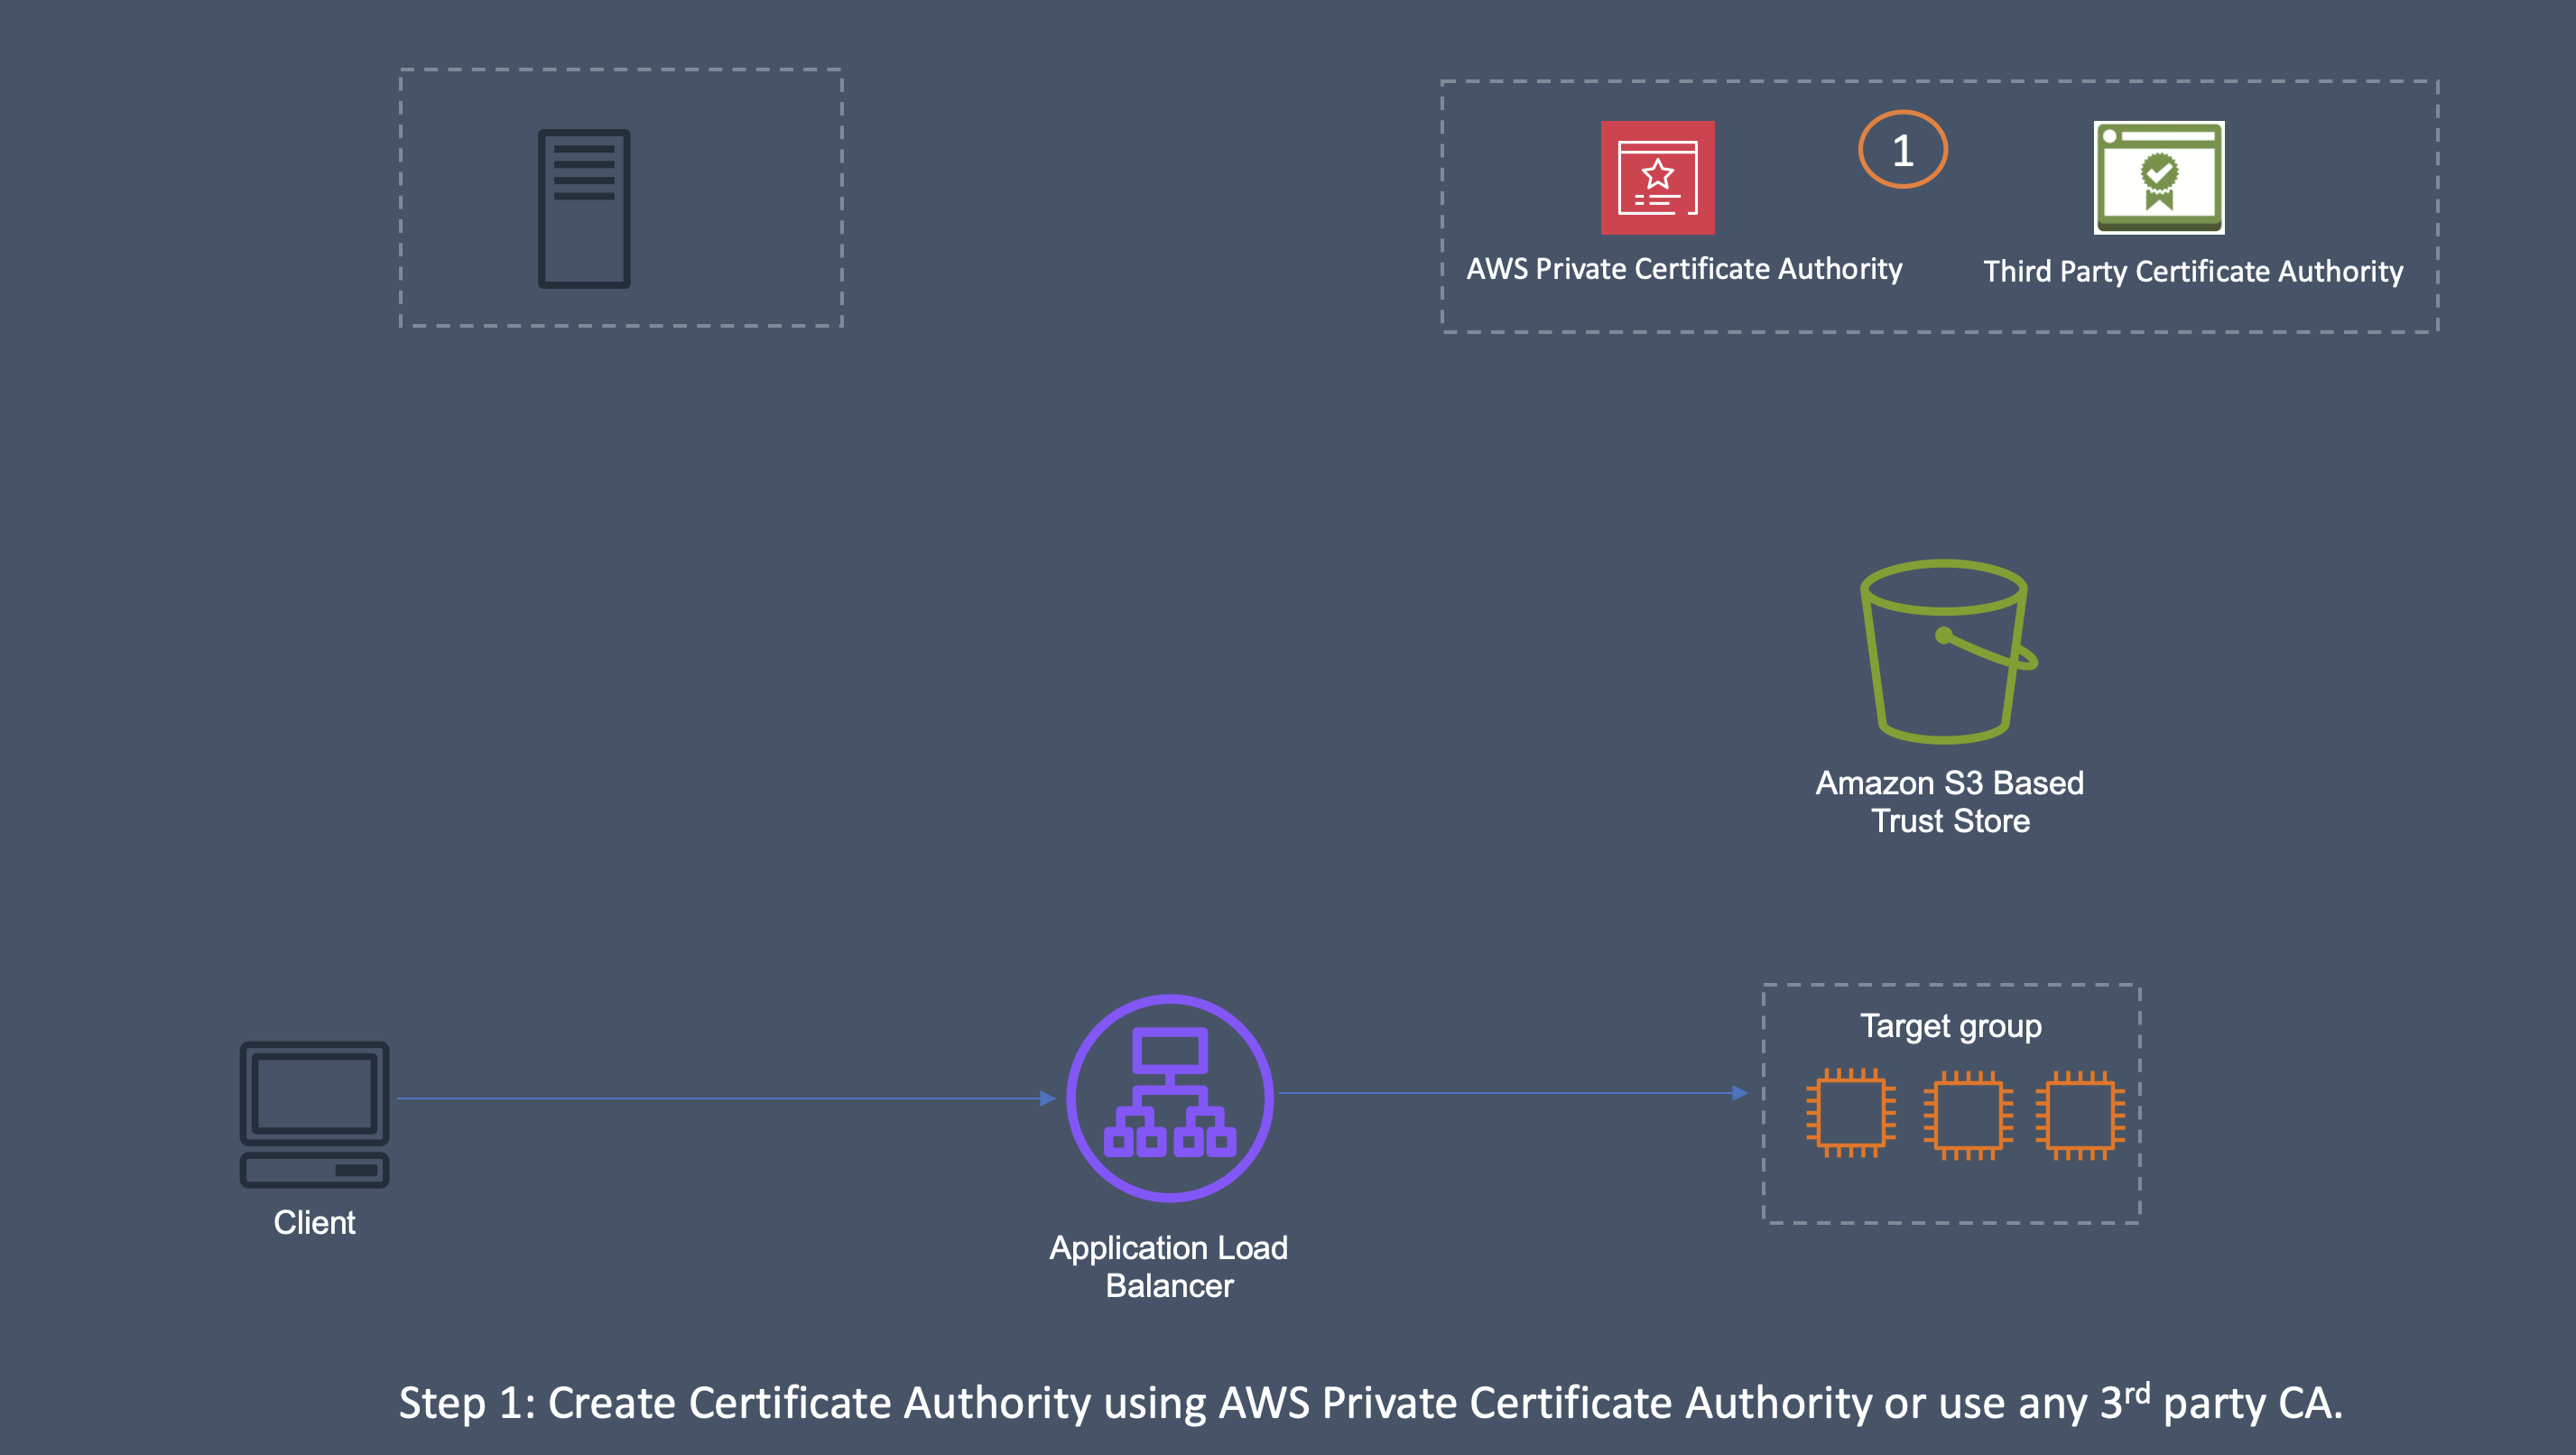Screen dimensions: 2576x1455
Task: Click the server tower icon
Action: [x=584, y=208]
